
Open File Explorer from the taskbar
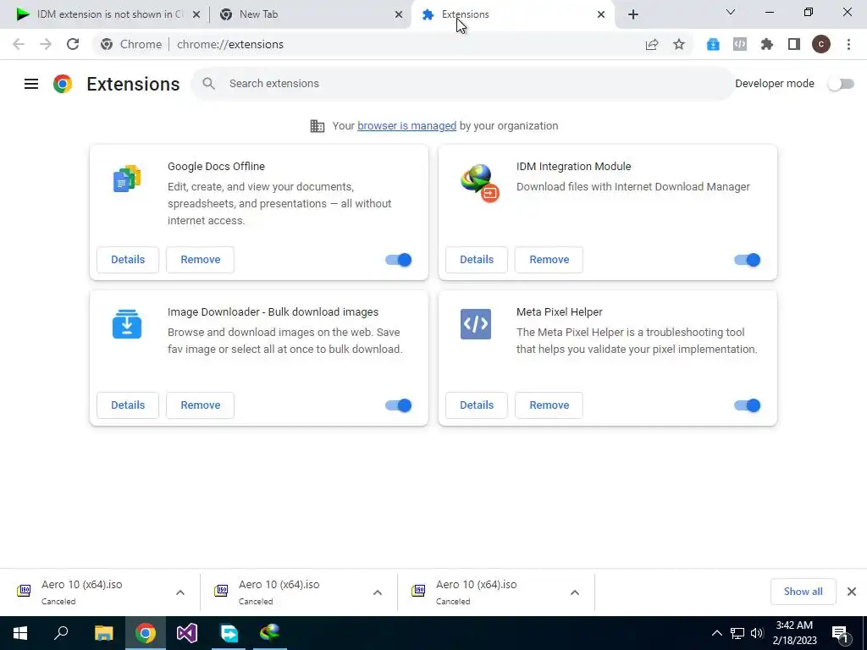tap(103, 633)
